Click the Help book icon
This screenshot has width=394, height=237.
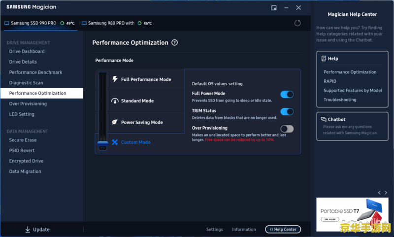[324, 58]
